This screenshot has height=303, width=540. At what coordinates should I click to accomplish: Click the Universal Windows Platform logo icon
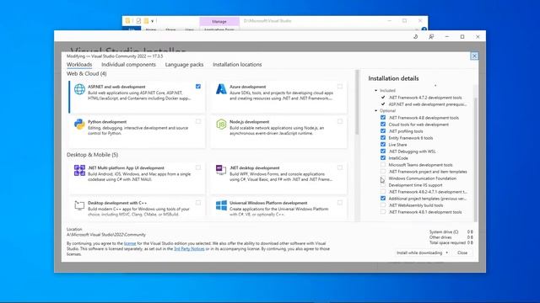click(221, 205)
